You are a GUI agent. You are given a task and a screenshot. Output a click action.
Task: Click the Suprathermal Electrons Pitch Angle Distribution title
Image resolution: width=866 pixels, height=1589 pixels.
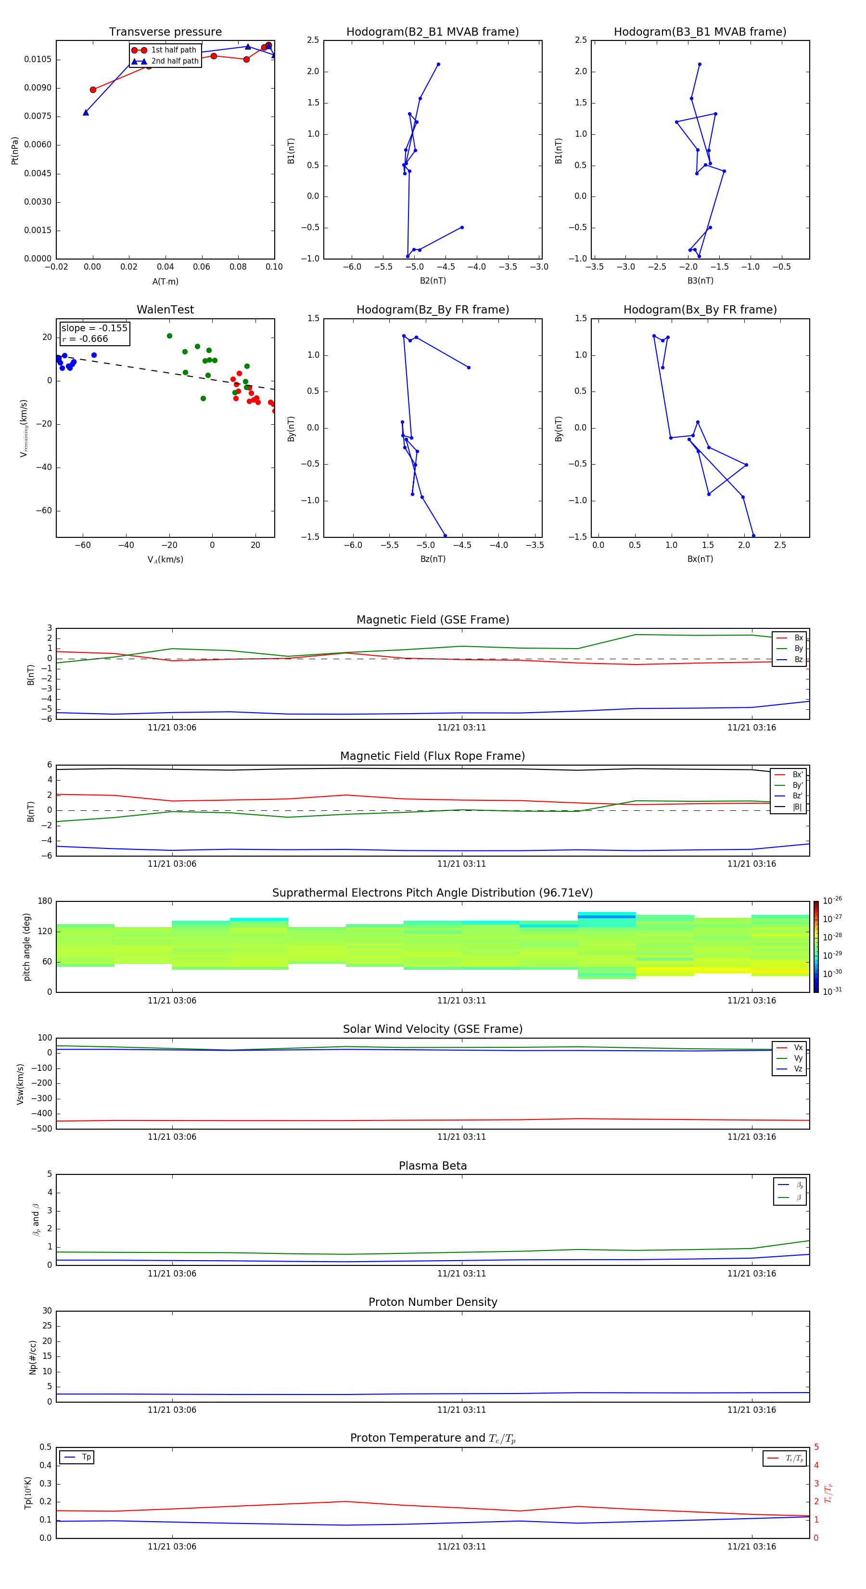(433, 893)
